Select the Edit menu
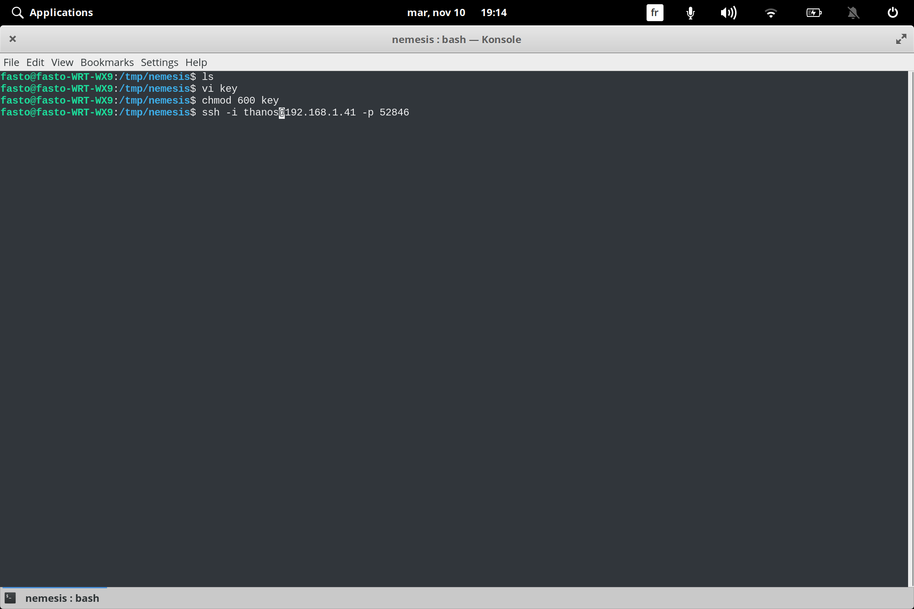 click(35, 62)
